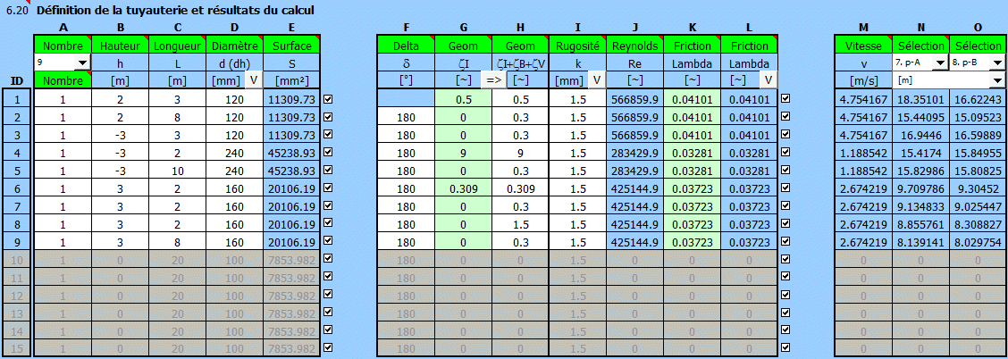
Task: Select the Geom ζI cell containing 0.309
Action: tap(464, 188)
